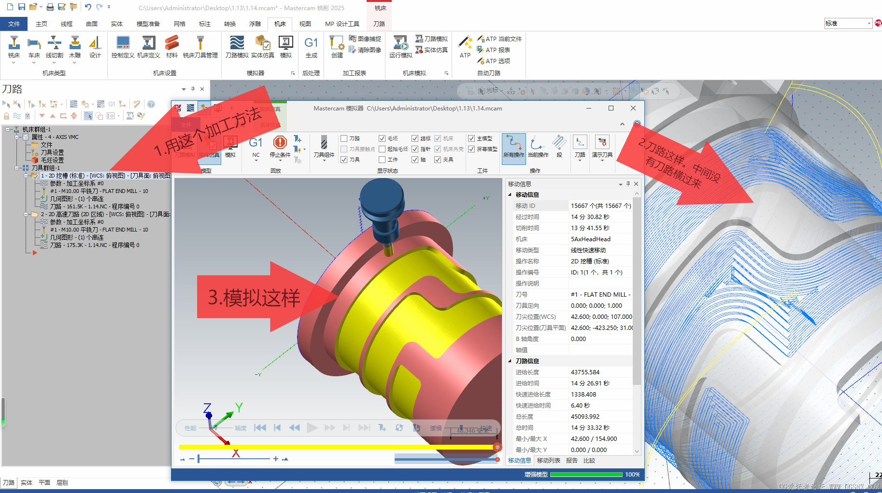
Task: Switch to 实体 tab at bottom left
Action: 27,482
